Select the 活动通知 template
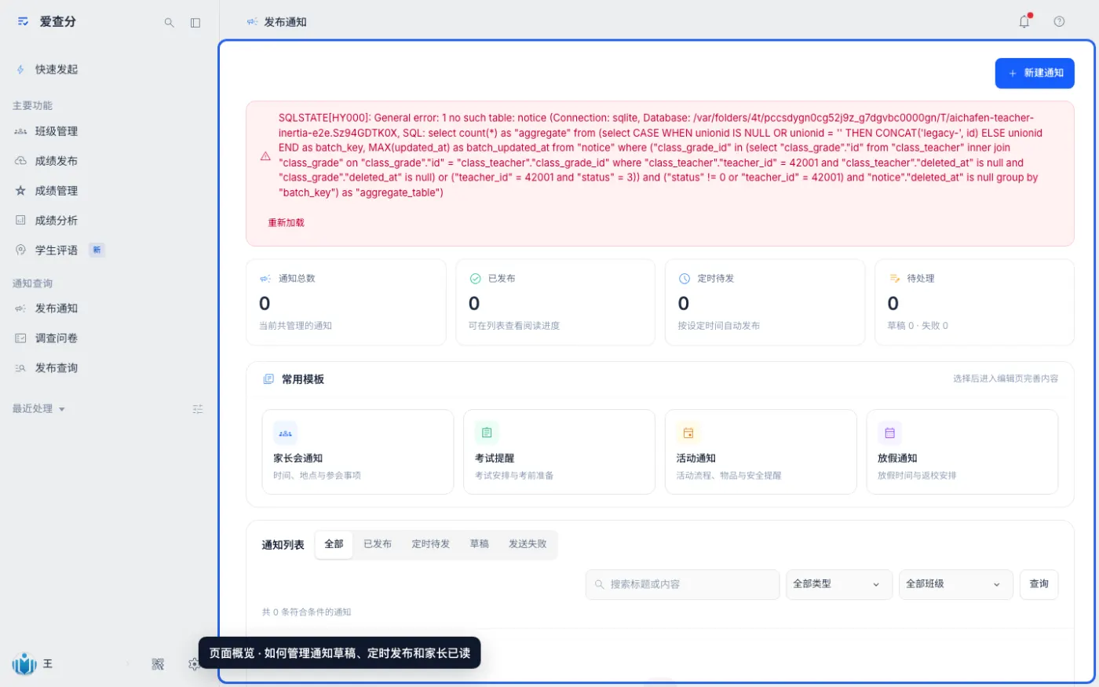Image resolution: width=1099 pixels, height=687 pixels. tap(761, 451)
